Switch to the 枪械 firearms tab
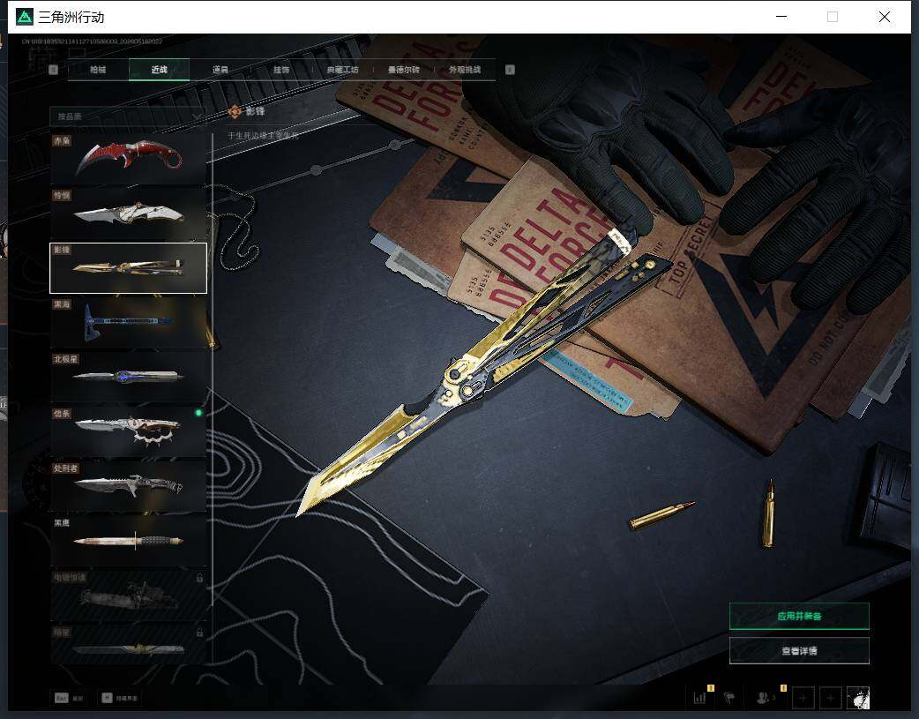Screen dimensions: 919x719 pyautogui.click(x=98, y=70)
